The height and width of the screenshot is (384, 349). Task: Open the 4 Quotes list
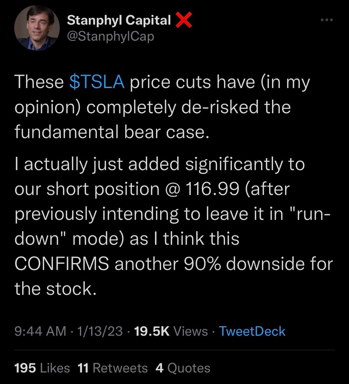click(x=183, y=368)
